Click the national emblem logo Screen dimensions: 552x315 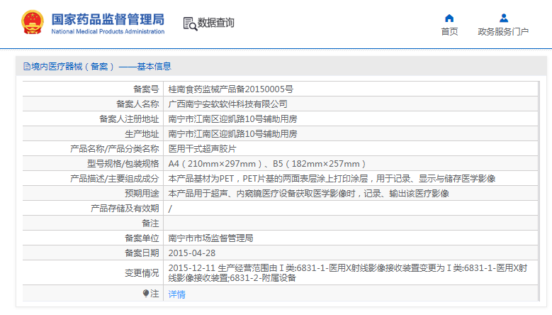(x=33, y=22)
